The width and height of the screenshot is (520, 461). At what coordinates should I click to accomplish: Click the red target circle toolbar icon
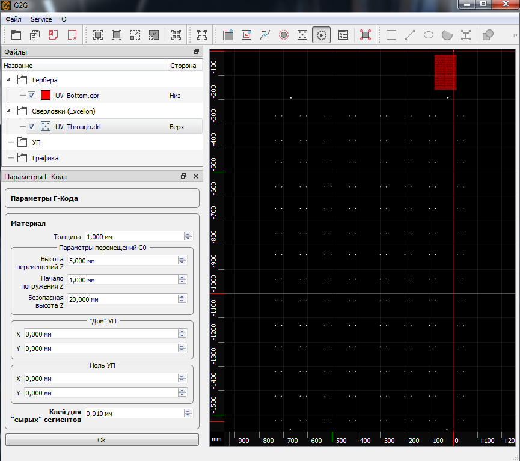[x=284, y=35]
